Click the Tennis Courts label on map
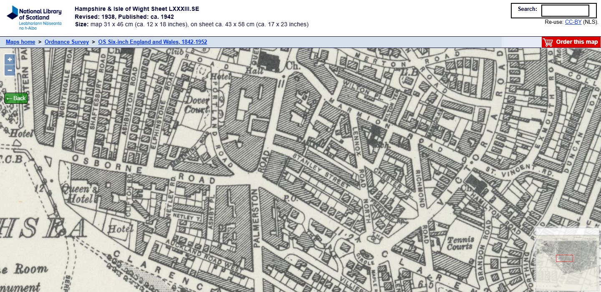The image size is (601, 292). click(460, 243)
